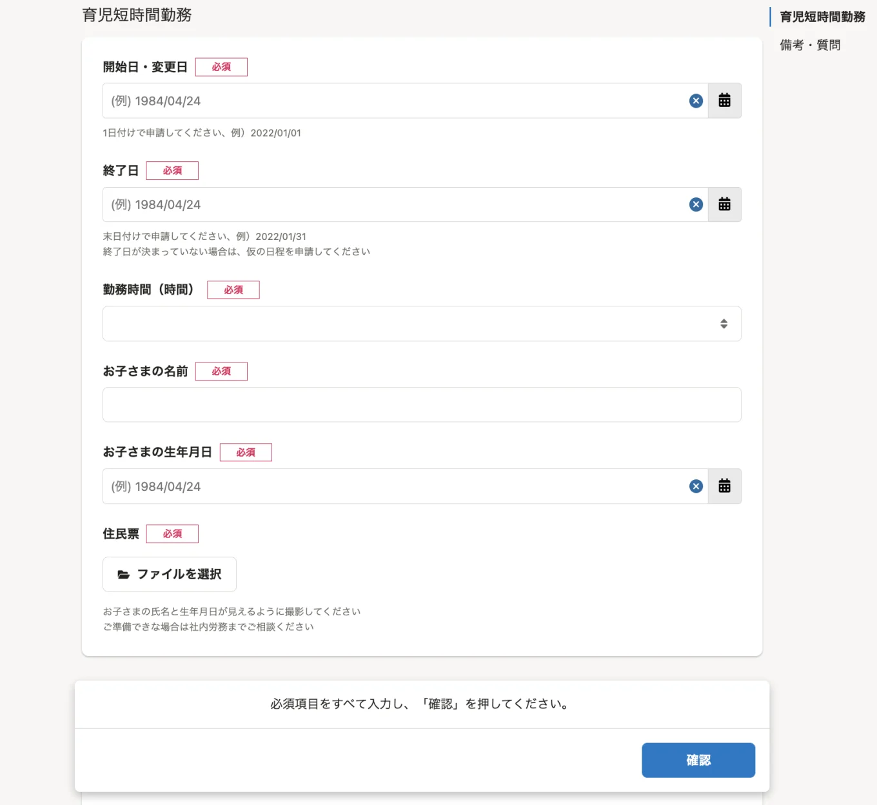Screen dimensions: 877x805
Task: Clear the お子さまの生年月日 date field
Action: pos(696,486)
